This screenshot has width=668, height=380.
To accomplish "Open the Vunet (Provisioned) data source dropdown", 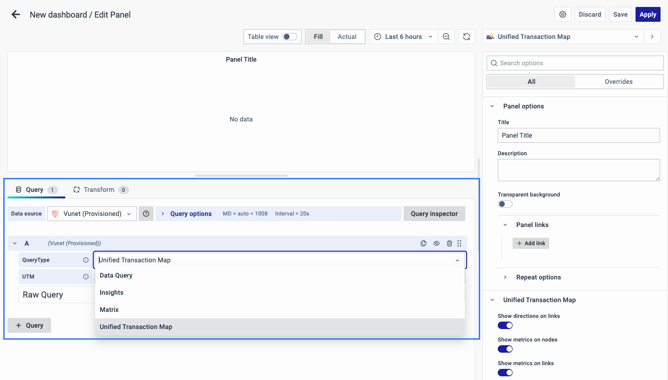I will [x=91, y=213].
